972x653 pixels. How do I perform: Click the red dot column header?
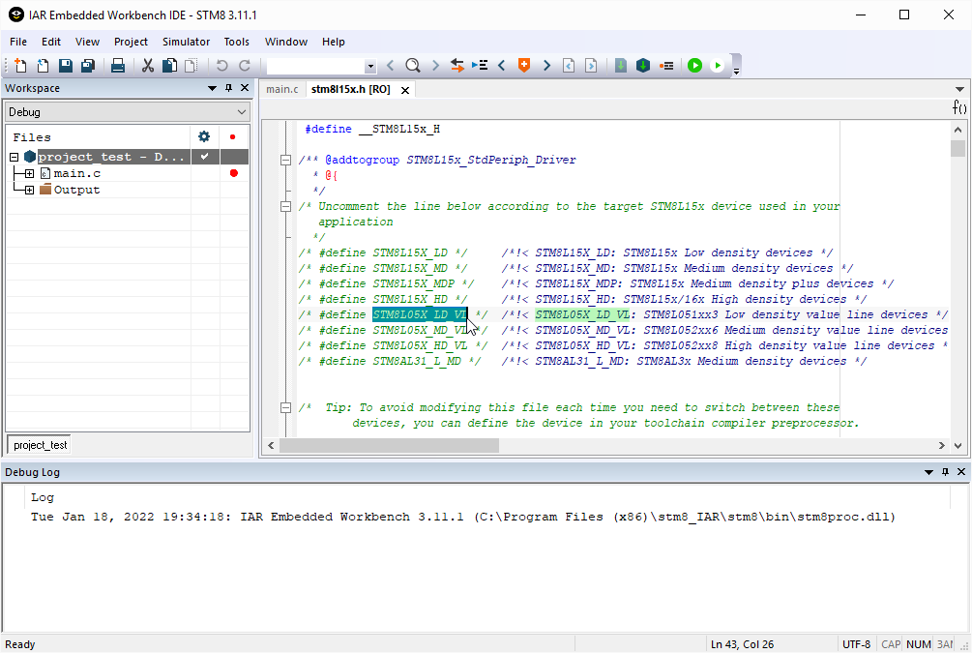coord(232,137)
